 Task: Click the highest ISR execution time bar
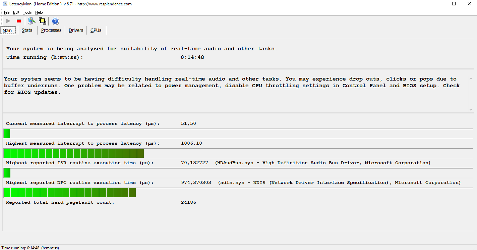pos(238,173)
